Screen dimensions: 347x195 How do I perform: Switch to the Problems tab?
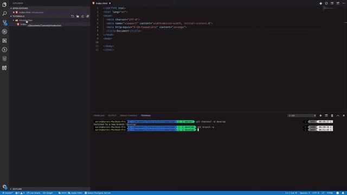point(99,115)
